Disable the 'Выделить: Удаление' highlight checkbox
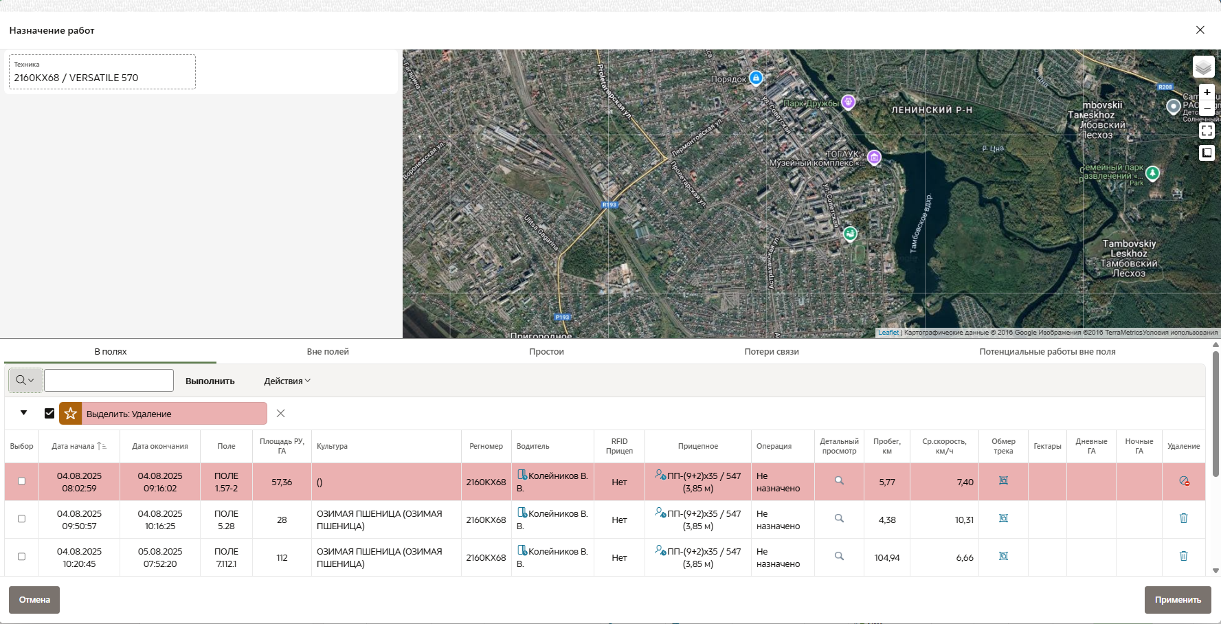 tap(49, 414)
